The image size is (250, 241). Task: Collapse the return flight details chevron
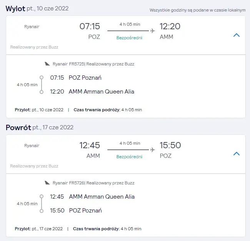coord(237,154)
